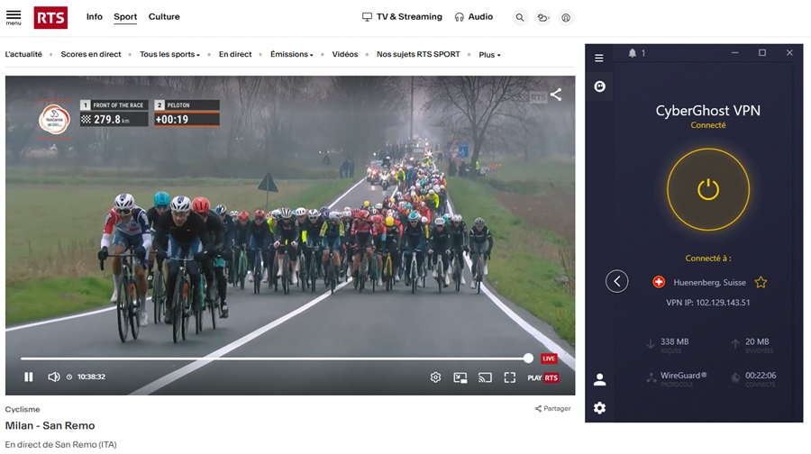811x454 pixels.
Task: Open the RTS hamburger menu
Action: (14, 18)
